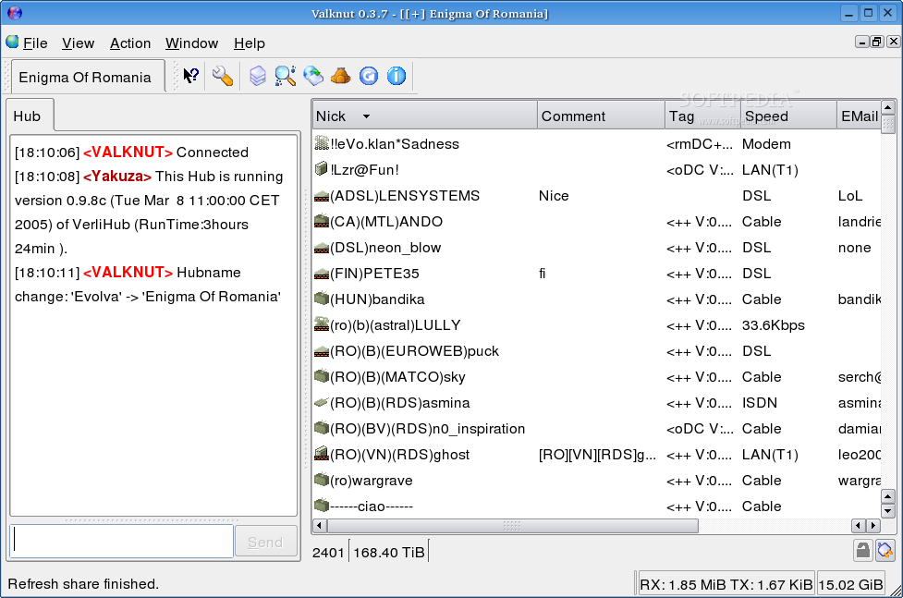Click user icon for !leVo.klan*Sadness
The height and width of the screenshot is (598, 903).
(322, 143)
